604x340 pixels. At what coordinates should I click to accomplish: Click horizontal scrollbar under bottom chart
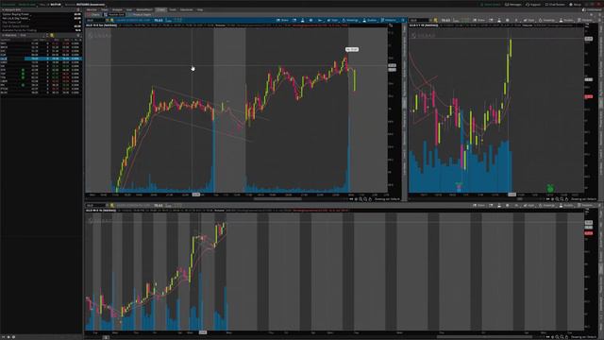[x=484, y=337]
